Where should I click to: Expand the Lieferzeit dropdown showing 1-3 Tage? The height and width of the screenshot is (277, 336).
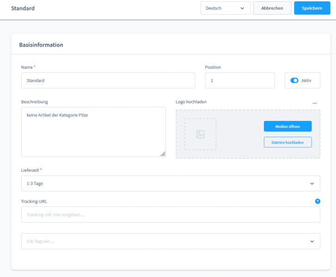click(166, 183)
